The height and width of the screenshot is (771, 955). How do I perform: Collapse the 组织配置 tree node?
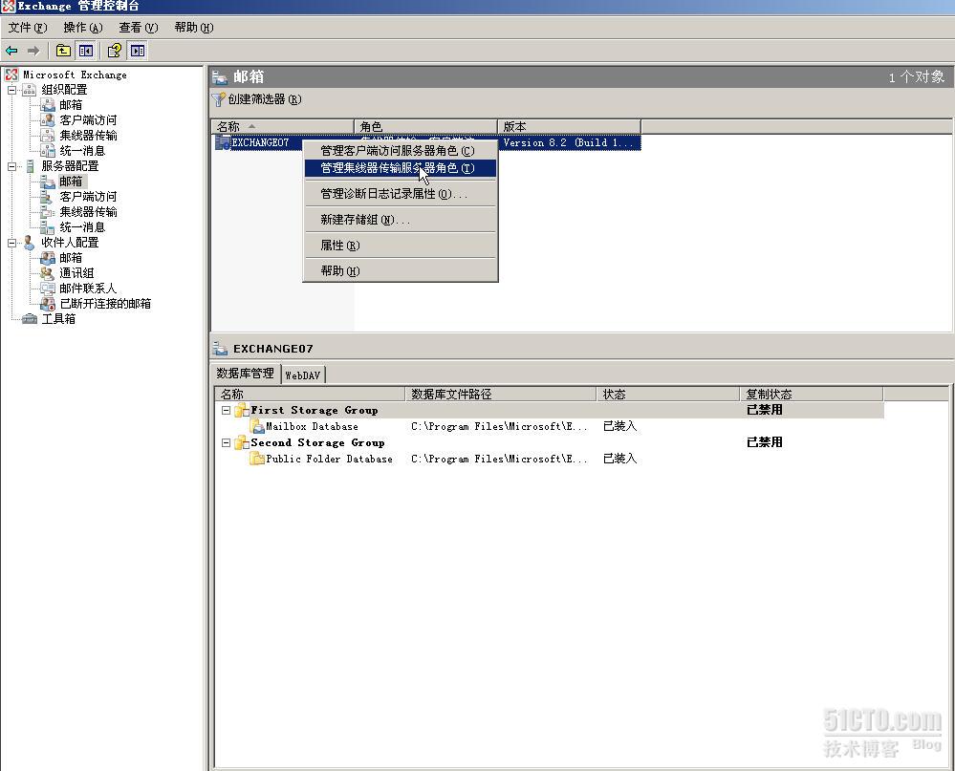[x=11, y=90]
